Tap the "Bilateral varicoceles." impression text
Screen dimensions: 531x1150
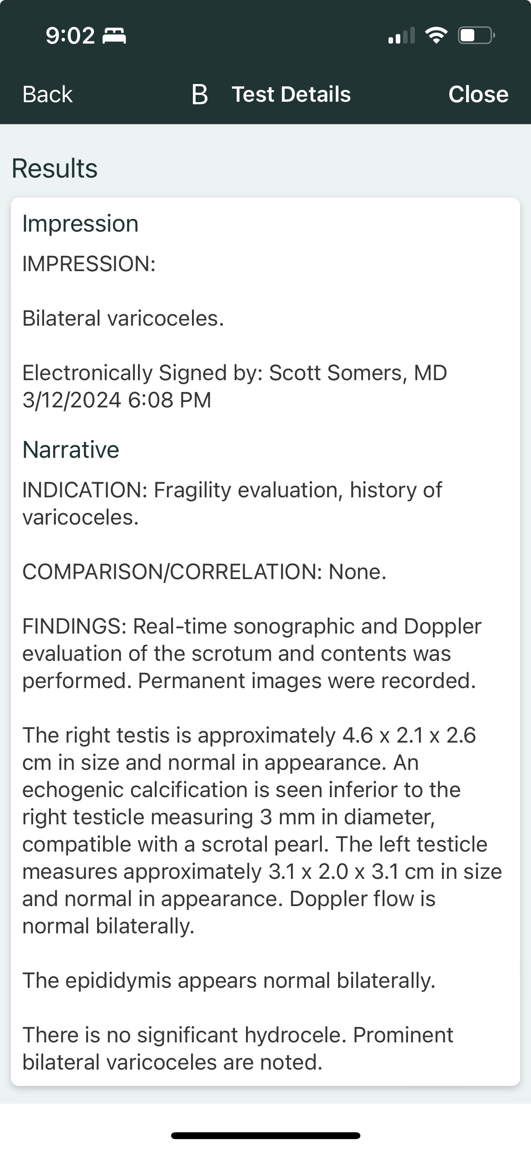[x=123, y=318]
